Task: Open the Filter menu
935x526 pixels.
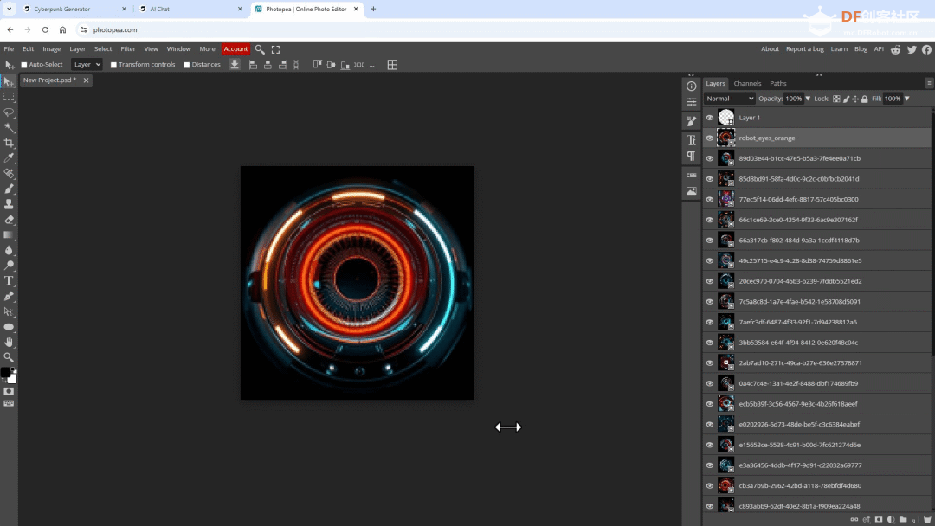Action: [127, 48]
